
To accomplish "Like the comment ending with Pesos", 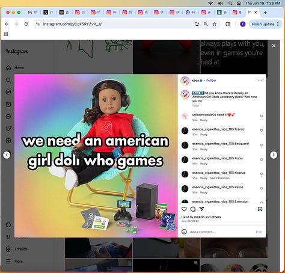I will [x=262, y=188].
